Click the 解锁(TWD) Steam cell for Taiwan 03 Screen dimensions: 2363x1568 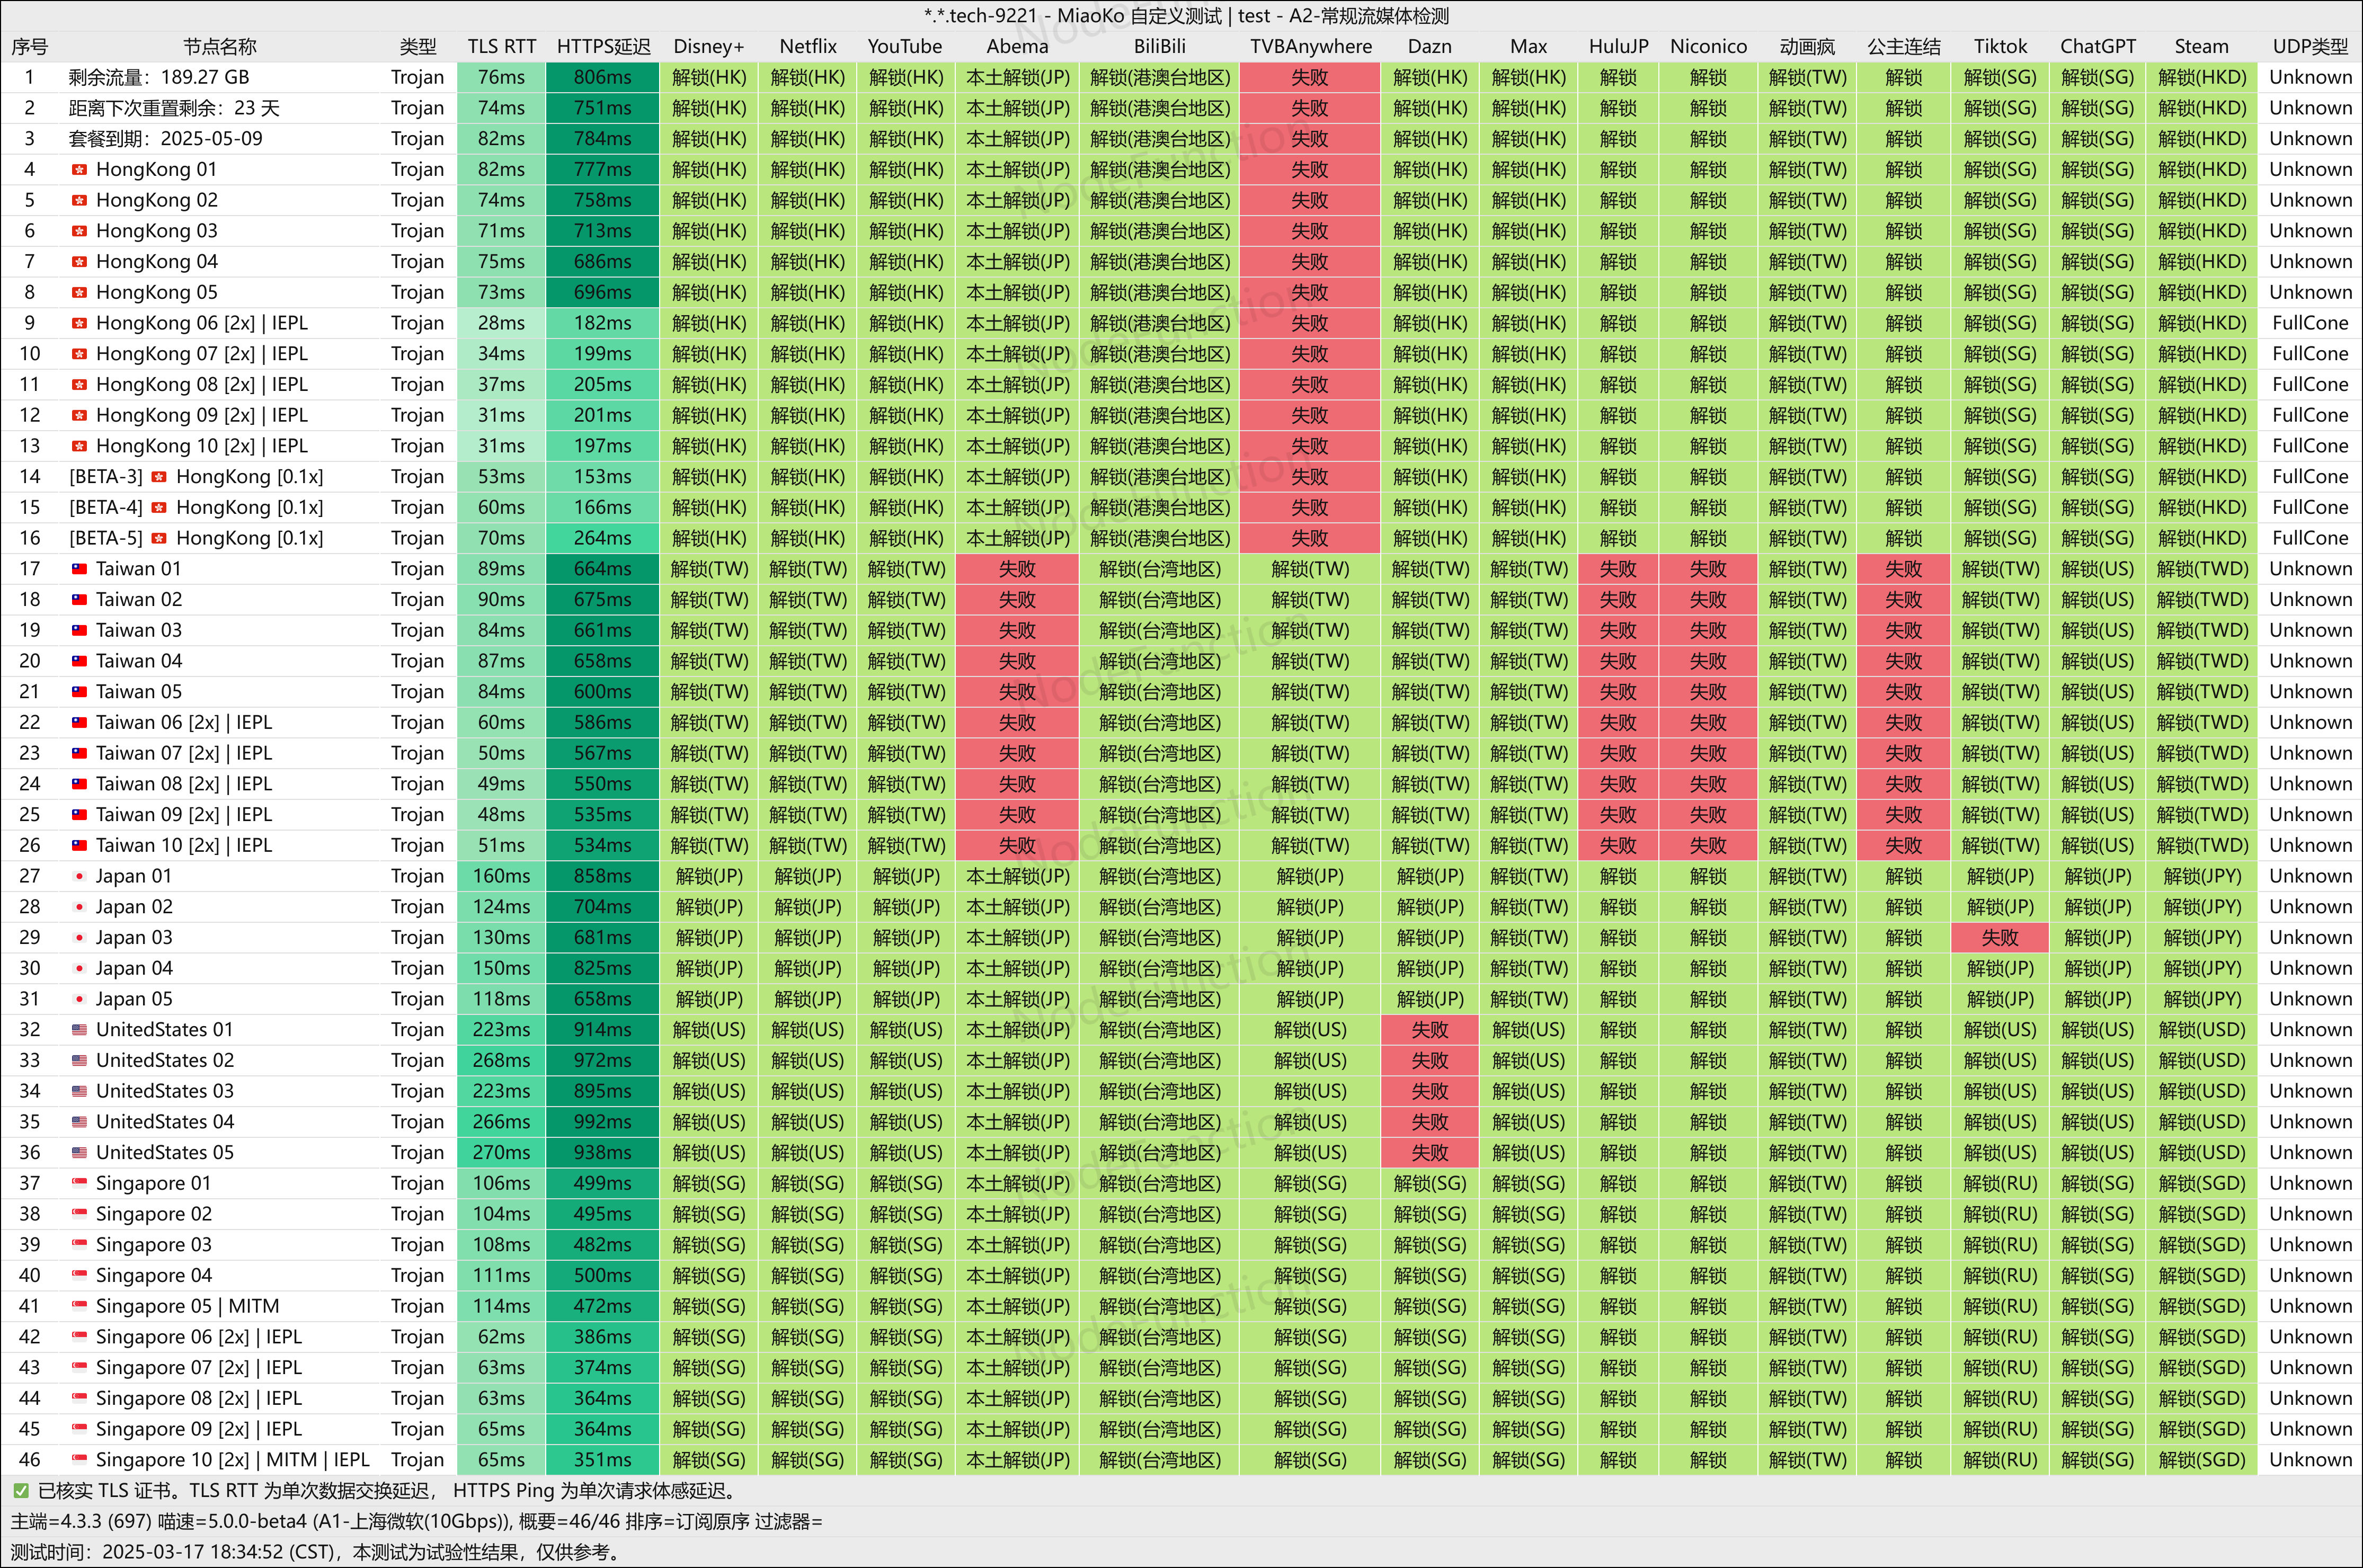tap(2202, 630)
